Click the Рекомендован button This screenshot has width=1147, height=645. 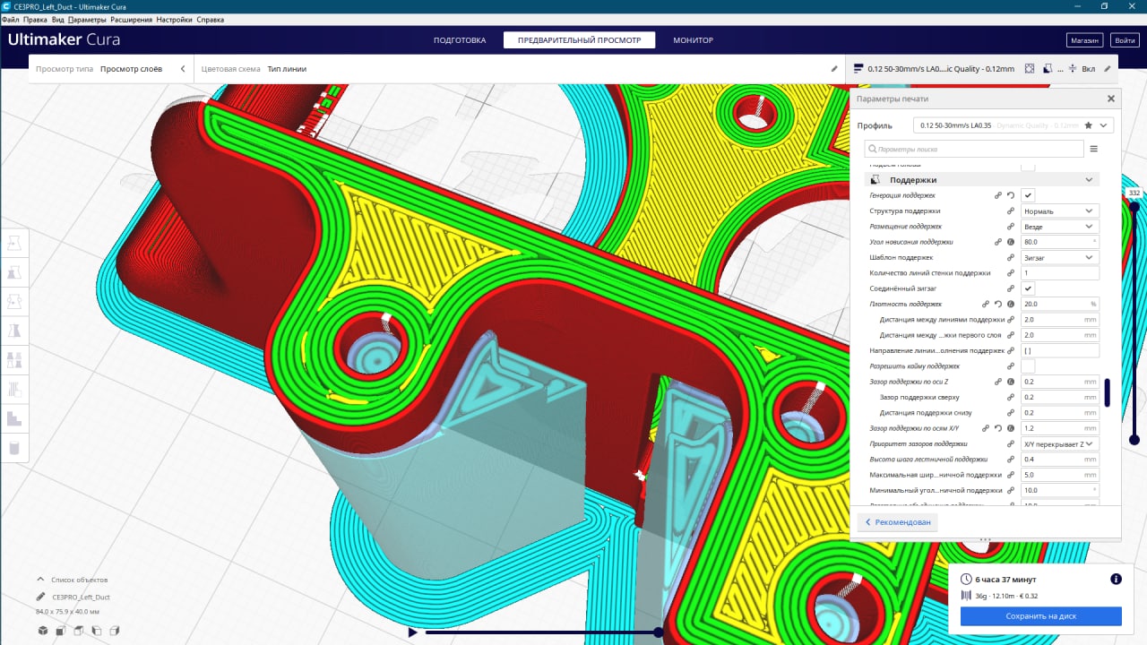click(x=897, y=522)
